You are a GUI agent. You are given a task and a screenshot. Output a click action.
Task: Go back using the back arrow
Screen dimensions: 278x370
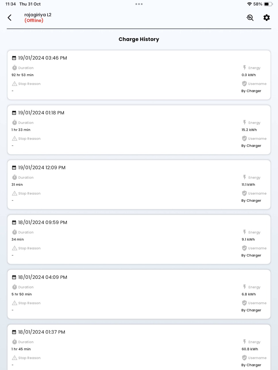point(9,18)
